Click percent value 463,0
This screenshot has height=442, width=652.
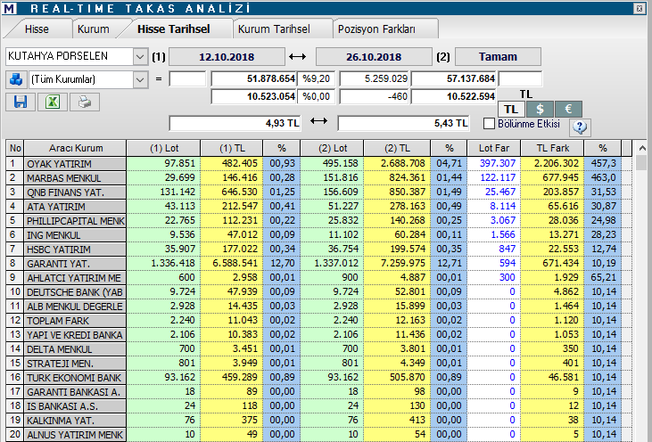[x=603, y=178]
